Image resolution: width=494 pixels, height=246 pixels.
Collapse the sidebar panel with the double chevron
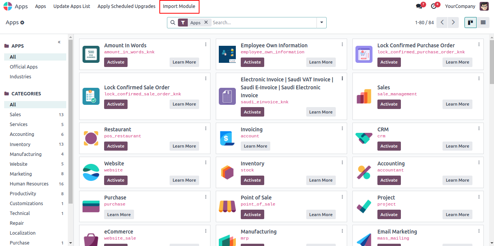[x=59, y=42]
